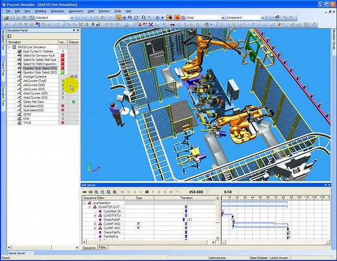Toggle the Select for Safety Mat Fault input
Image resolution: width=337 pixels, height=261 pixels.
[x=63, y=59]
